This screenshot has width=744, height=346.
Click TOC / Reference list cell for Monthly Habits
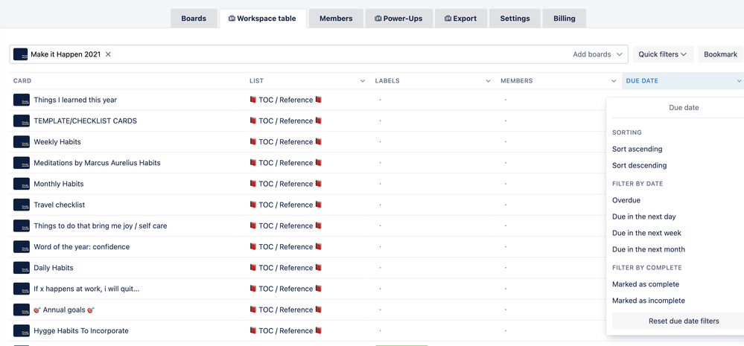coord(286,184)
